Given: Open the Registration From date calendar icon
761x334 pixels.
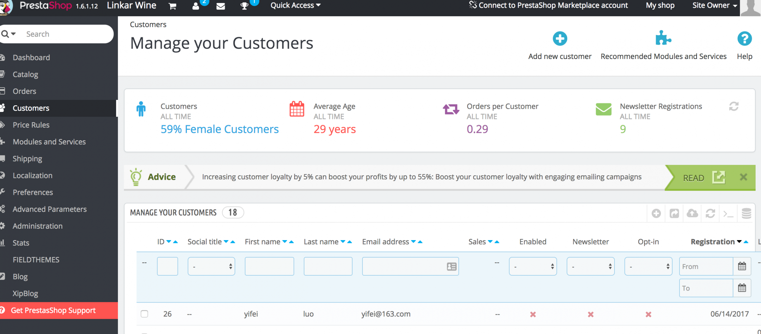Looking at the screenshot, I should coord(742,266).
